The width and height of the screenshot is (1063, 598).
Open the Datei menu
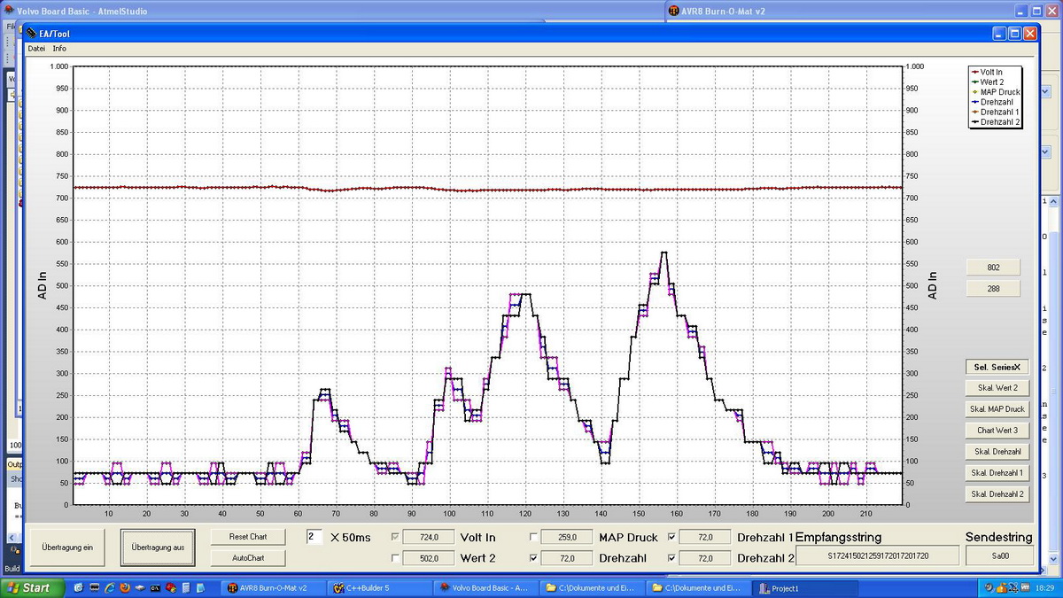36,49
